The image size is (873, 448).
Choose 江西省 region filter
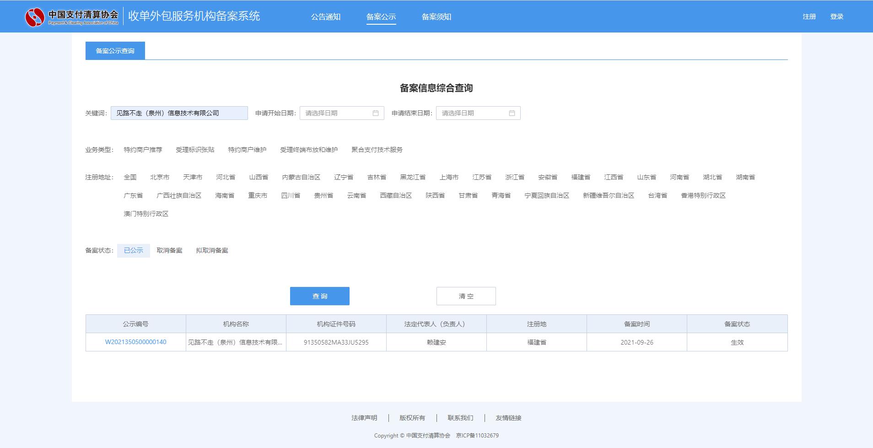[x=614, y=177]
